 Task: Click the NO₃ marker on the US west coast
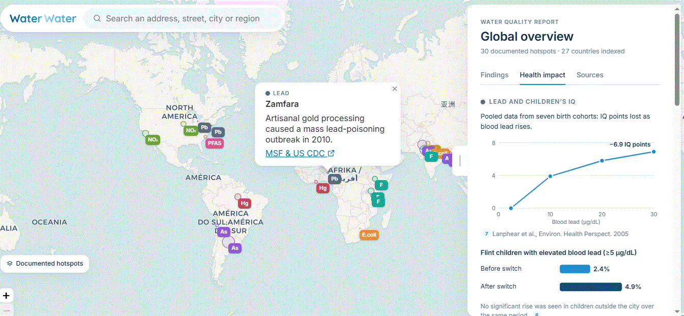tap(153, 139)
